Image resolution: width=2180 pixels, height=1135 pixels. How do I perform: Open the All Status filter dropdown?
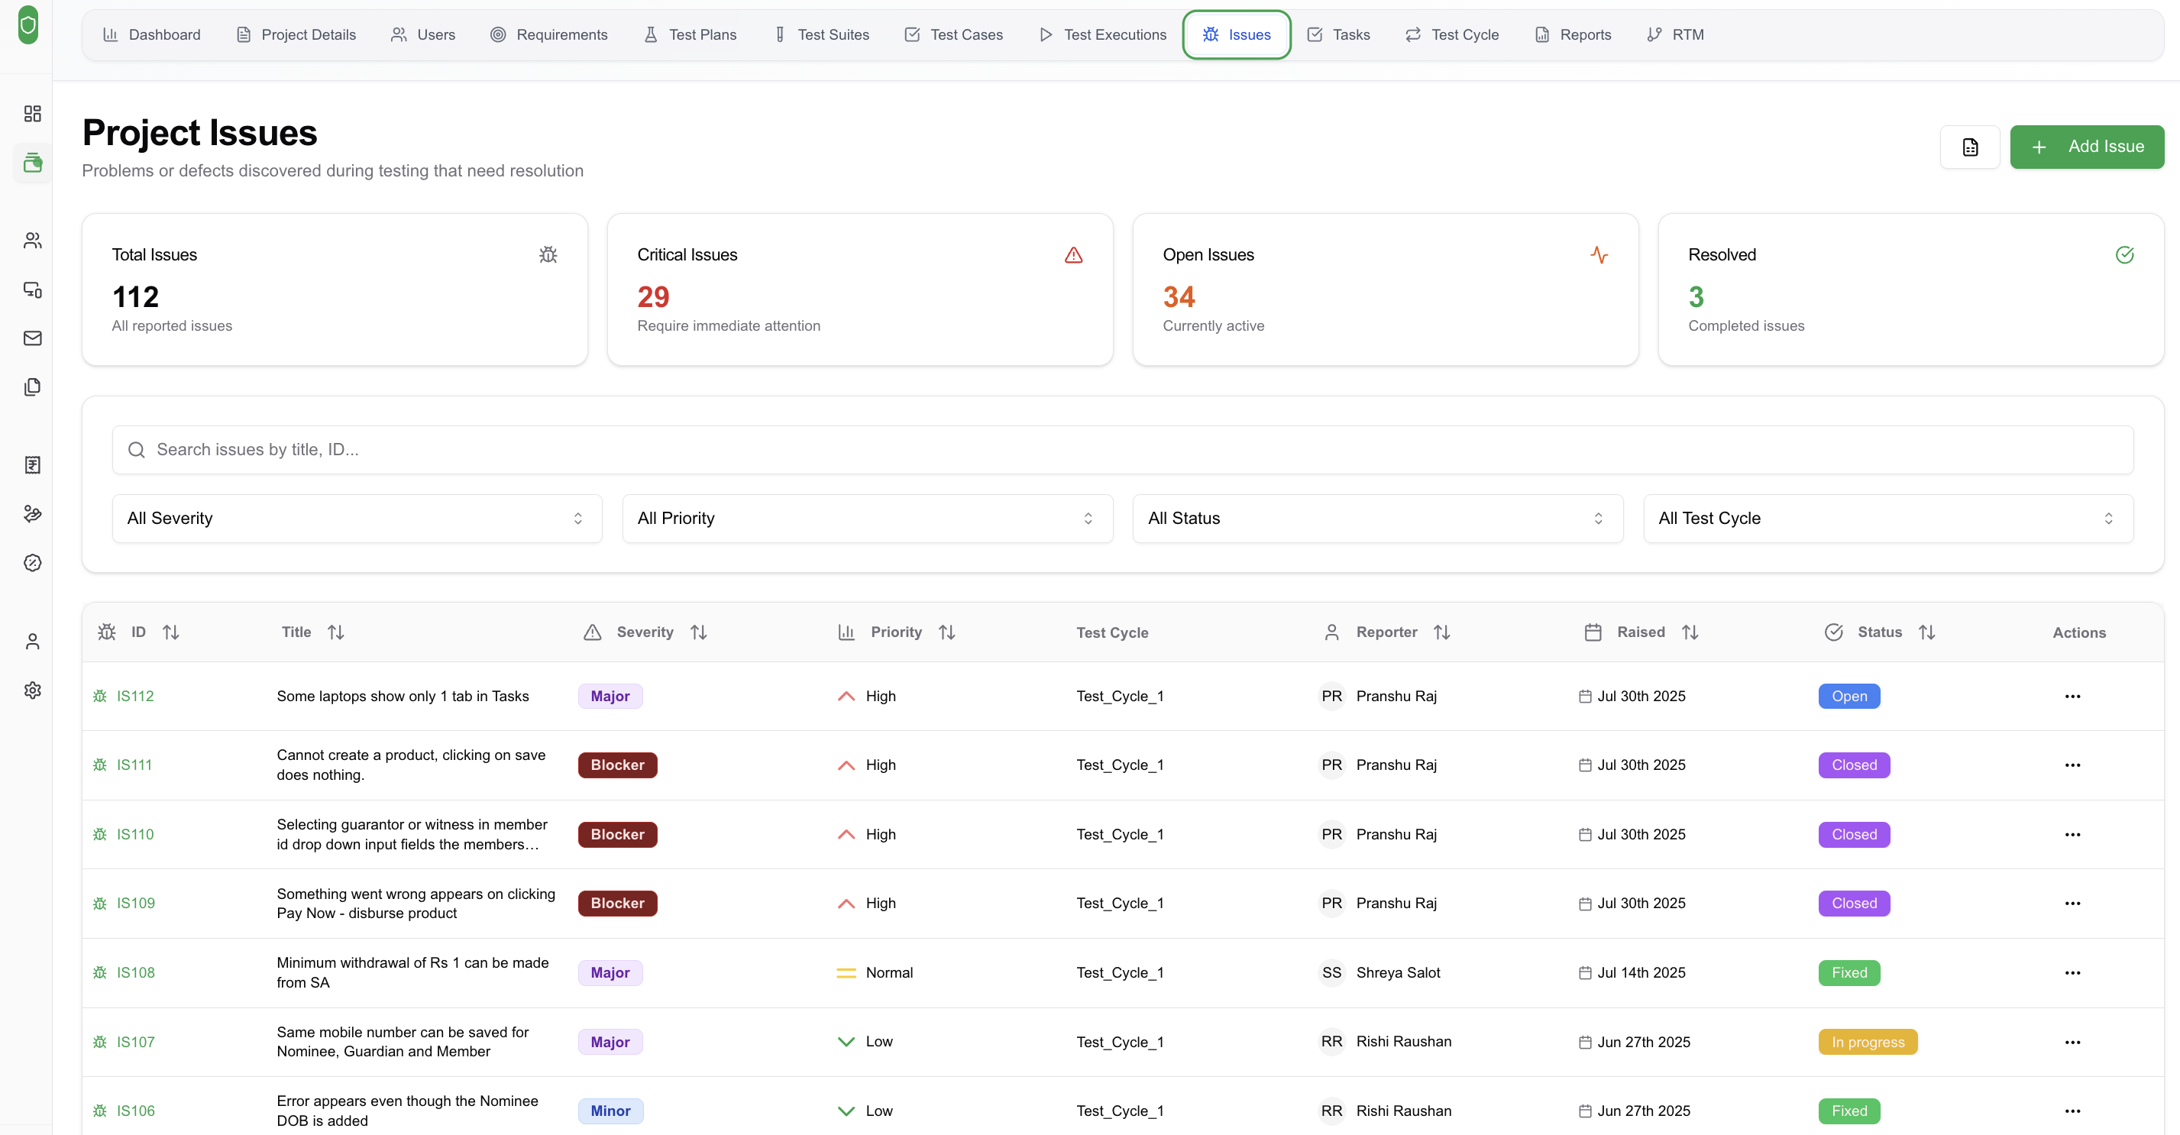1377,518
